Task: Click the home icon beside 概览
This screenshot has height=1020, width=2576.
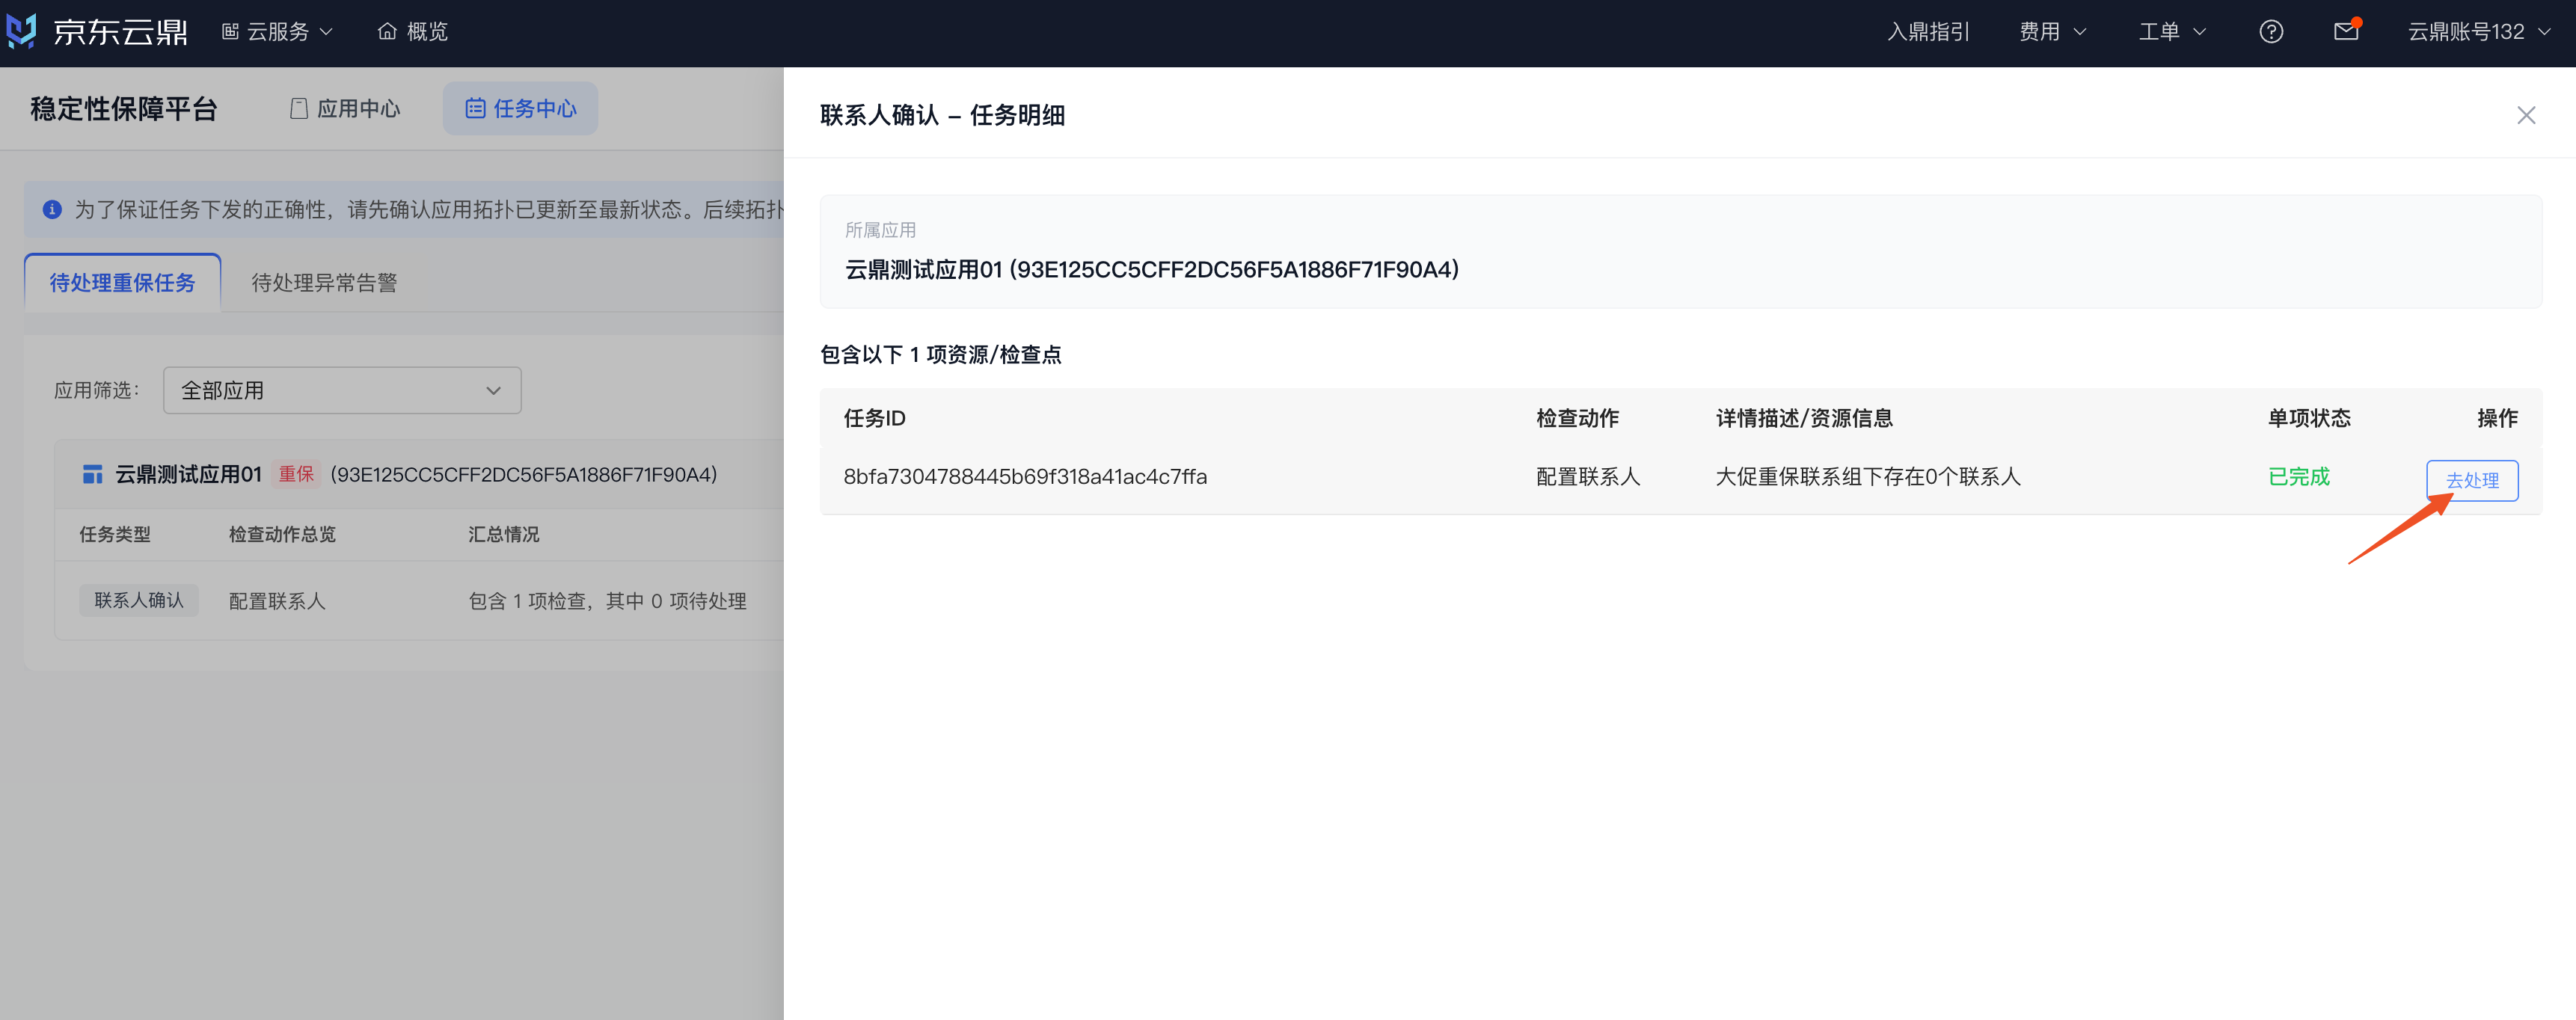Action: 387,32
